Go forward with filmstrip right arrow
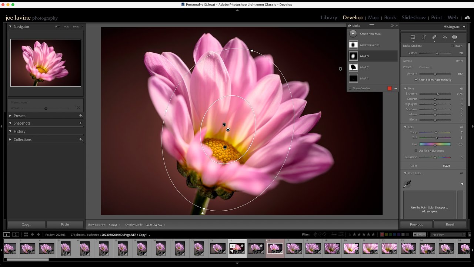The height and width of the screenshot is (267, 474). point(38,234)
